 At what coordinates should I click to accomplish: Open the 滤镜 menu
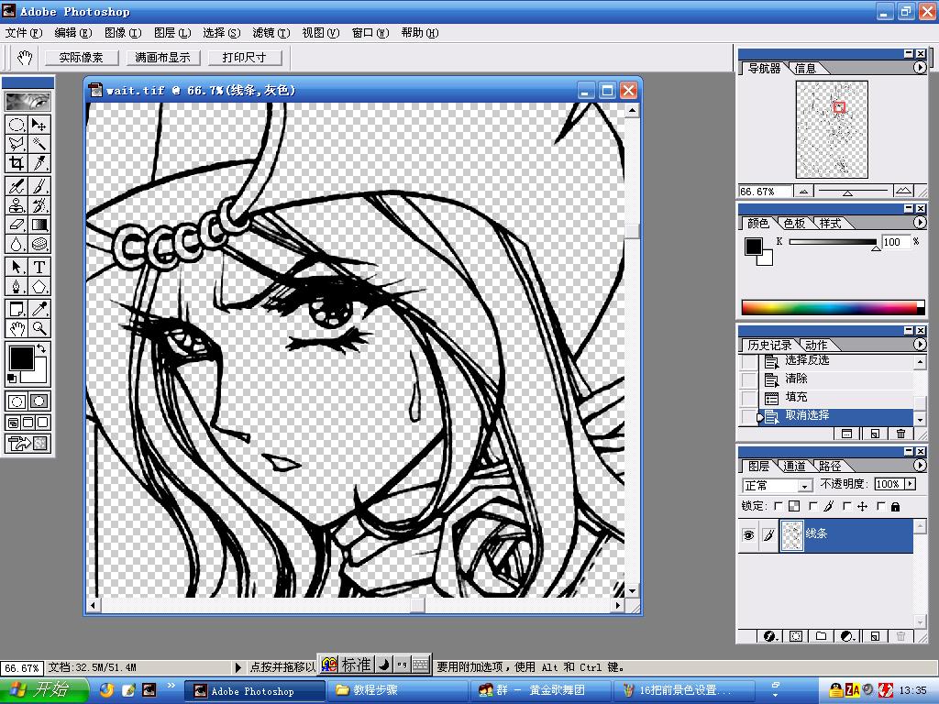(x=271, y=32)
